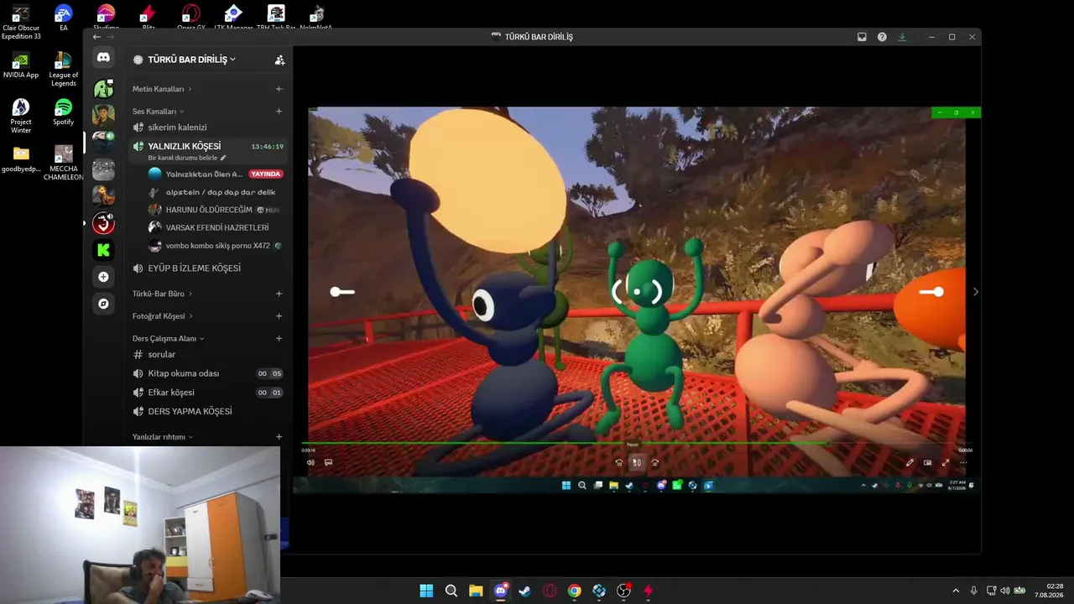Click the right arrow beside the stream
This screenshot has width=1074, height=604.
975,292
